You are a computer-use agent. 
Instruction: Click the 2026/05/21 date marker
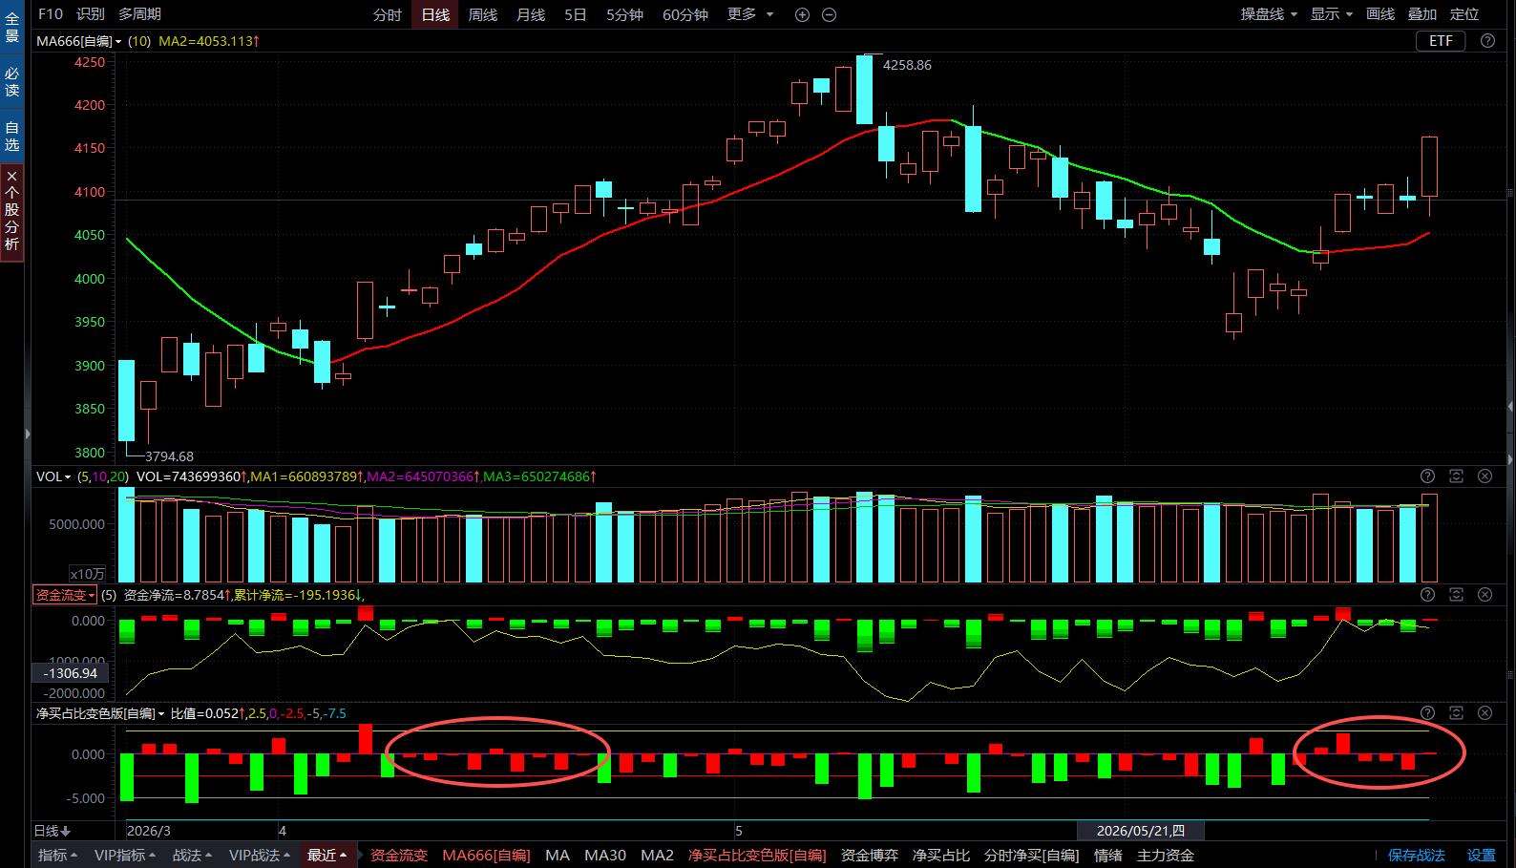(1140, 831)
